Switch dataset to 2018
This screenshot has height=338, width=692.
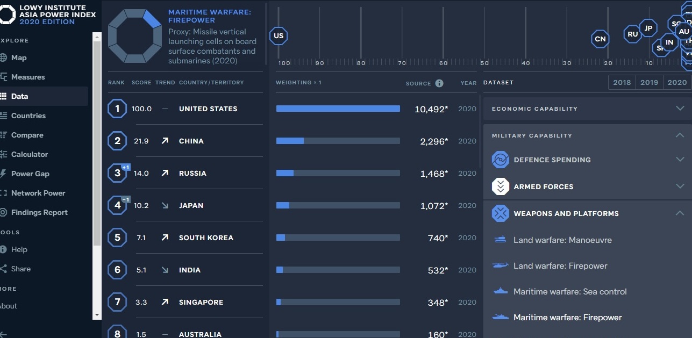pyautogui.click(x=622, y=82)
